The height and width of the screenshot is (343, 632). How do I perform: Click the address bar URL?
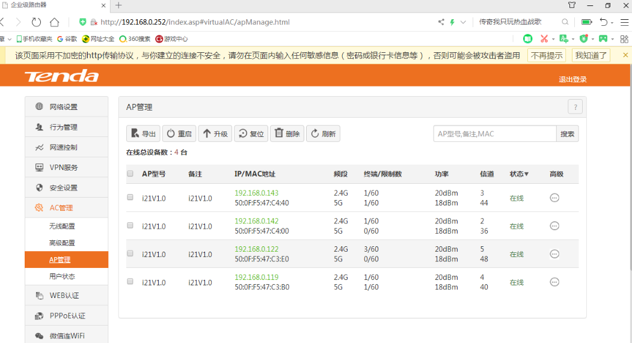pyautogui.click(x=195, y=22)
